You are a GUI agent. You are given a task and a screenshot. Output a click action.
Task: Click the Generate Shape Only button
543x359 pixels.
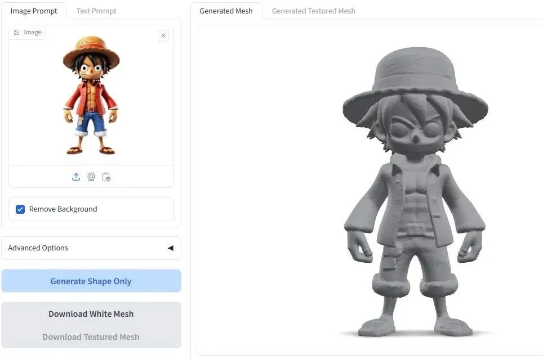(x=91, y=281)
